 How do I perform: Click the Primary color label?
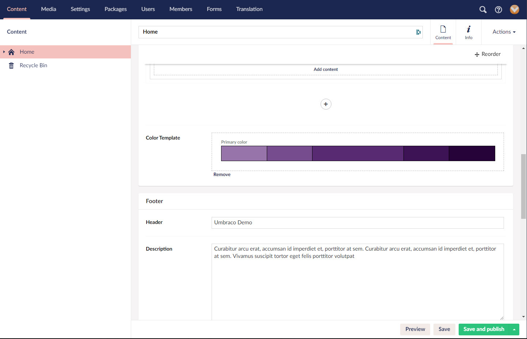tap(234, 142)
